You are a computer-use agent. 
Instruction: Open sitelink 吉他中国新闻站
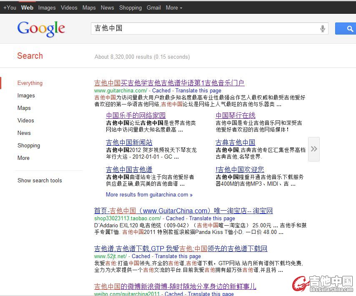(129, 142)
